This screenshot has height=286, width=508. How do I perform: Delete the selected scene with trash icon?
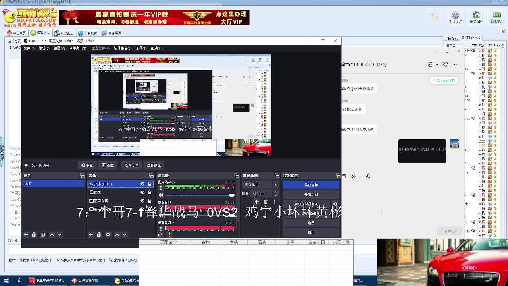34,235
